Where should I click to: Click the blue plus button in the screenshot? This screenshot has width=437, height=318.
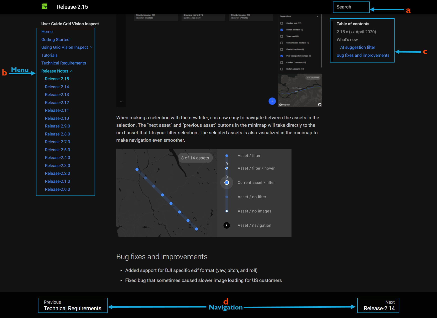click(272, 101)
